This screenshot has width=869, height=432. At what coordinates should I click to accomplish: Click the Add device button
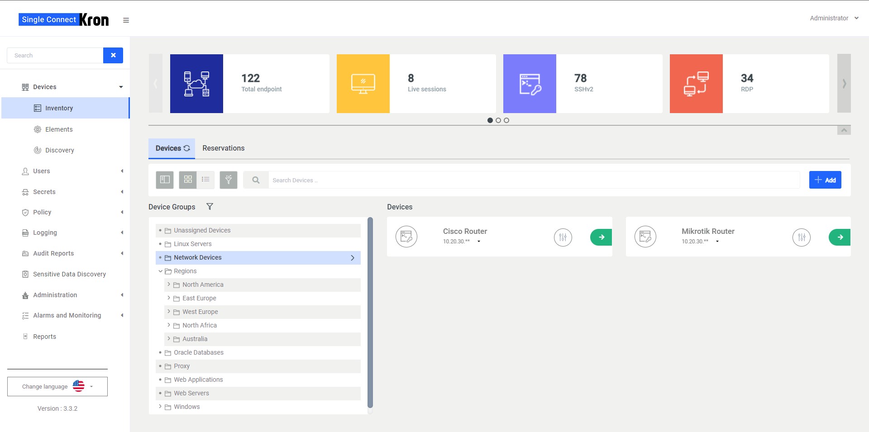tap(825, 180)
